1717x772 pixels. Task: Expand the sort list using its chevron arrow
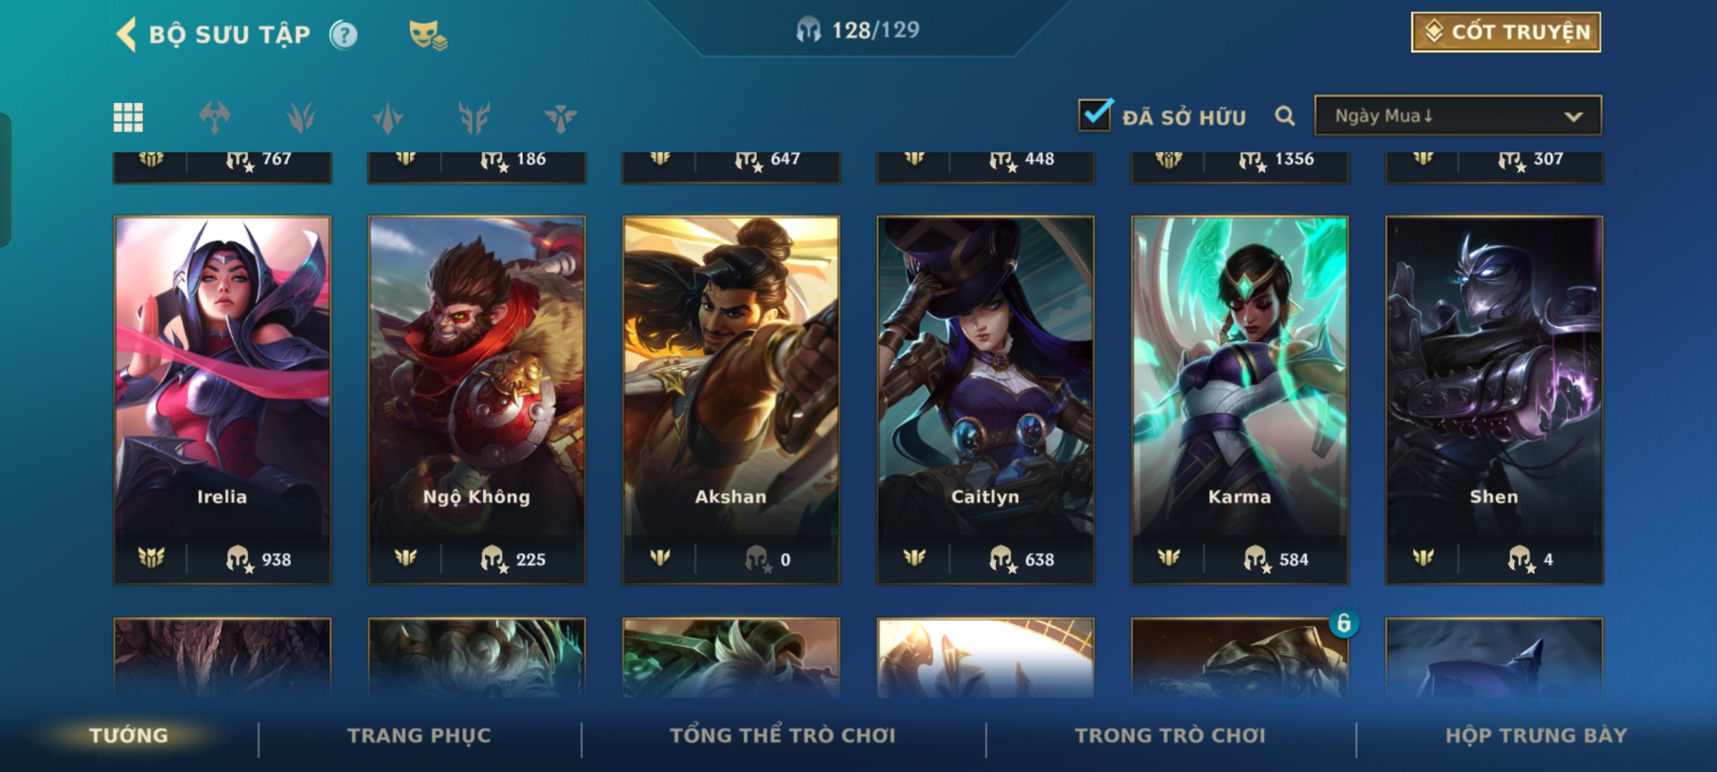[1573, 117]
